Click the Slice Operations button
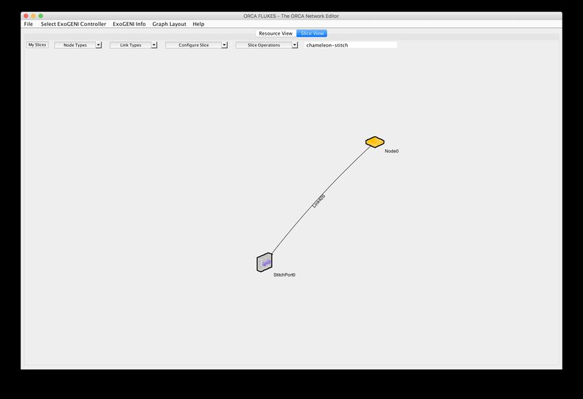The width and height of the screenshot is (583, 399). point(263,45)
